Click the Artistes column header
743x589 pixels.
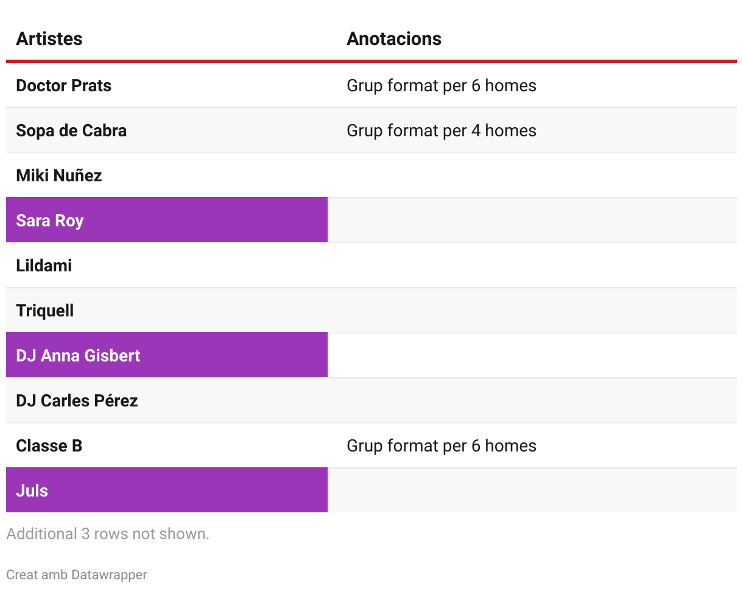coord(49,39)
